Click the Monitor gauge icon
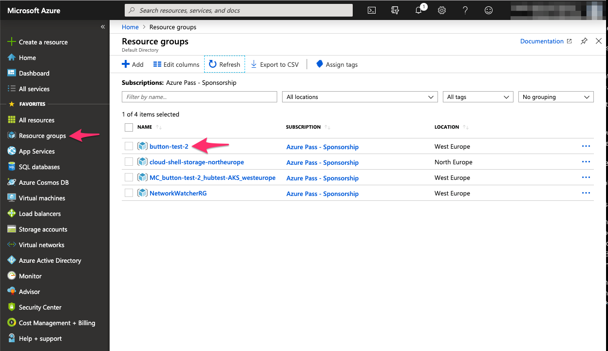608x351 pixels. pyautogui.click(x=12, y=276)
